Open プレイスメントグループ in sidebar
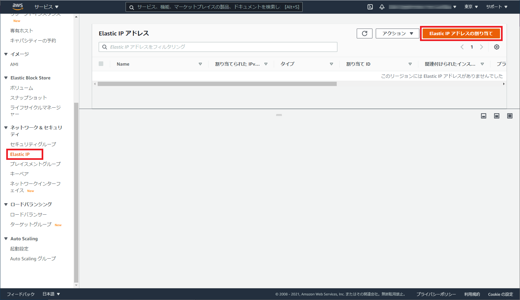520x300 pixels. tap(35, 164)
